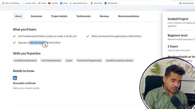Open the Gmail bookmark
The height and width of the screenshot is (109, 195).
(42, 3)
